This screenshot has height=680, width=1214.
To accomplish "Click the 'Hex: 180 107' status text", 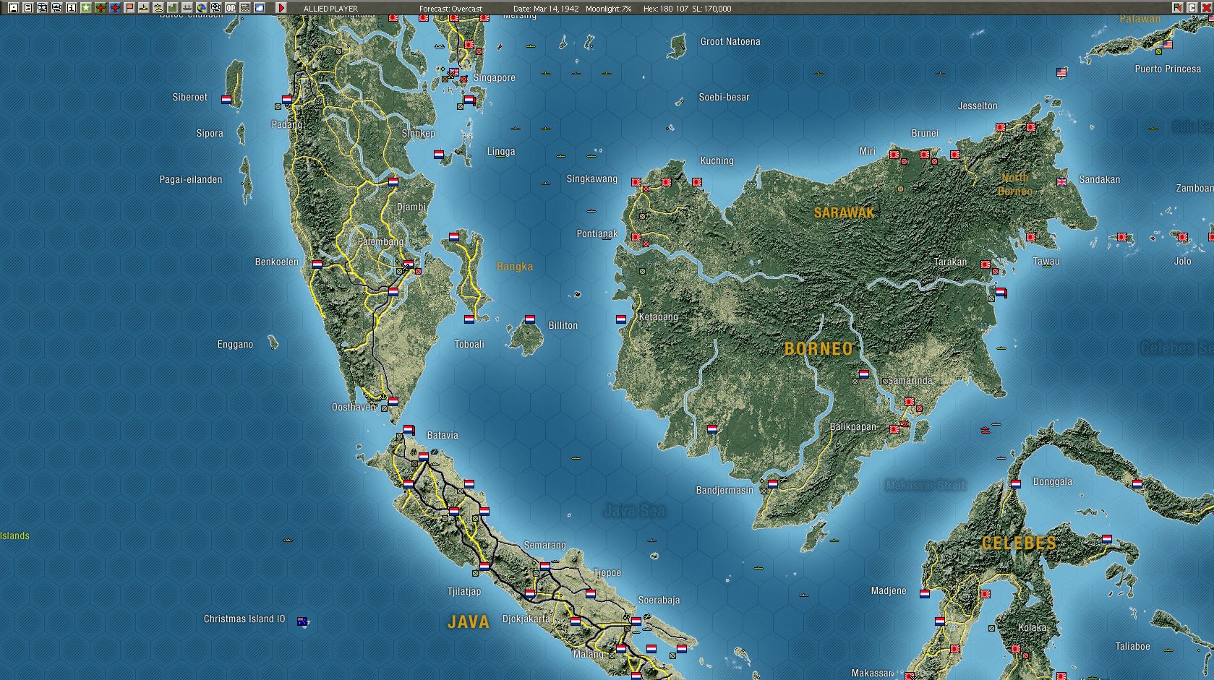I will pyautogui.click(x=665, y=9).
